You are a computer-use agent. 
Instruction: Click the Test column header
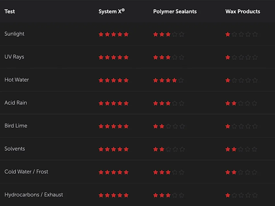pyautogui.click(x=9, y=11)
